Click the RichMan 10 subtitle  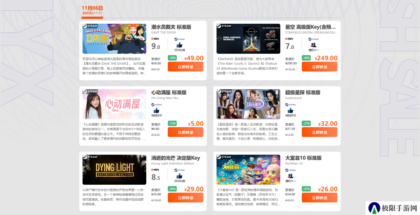294,163
